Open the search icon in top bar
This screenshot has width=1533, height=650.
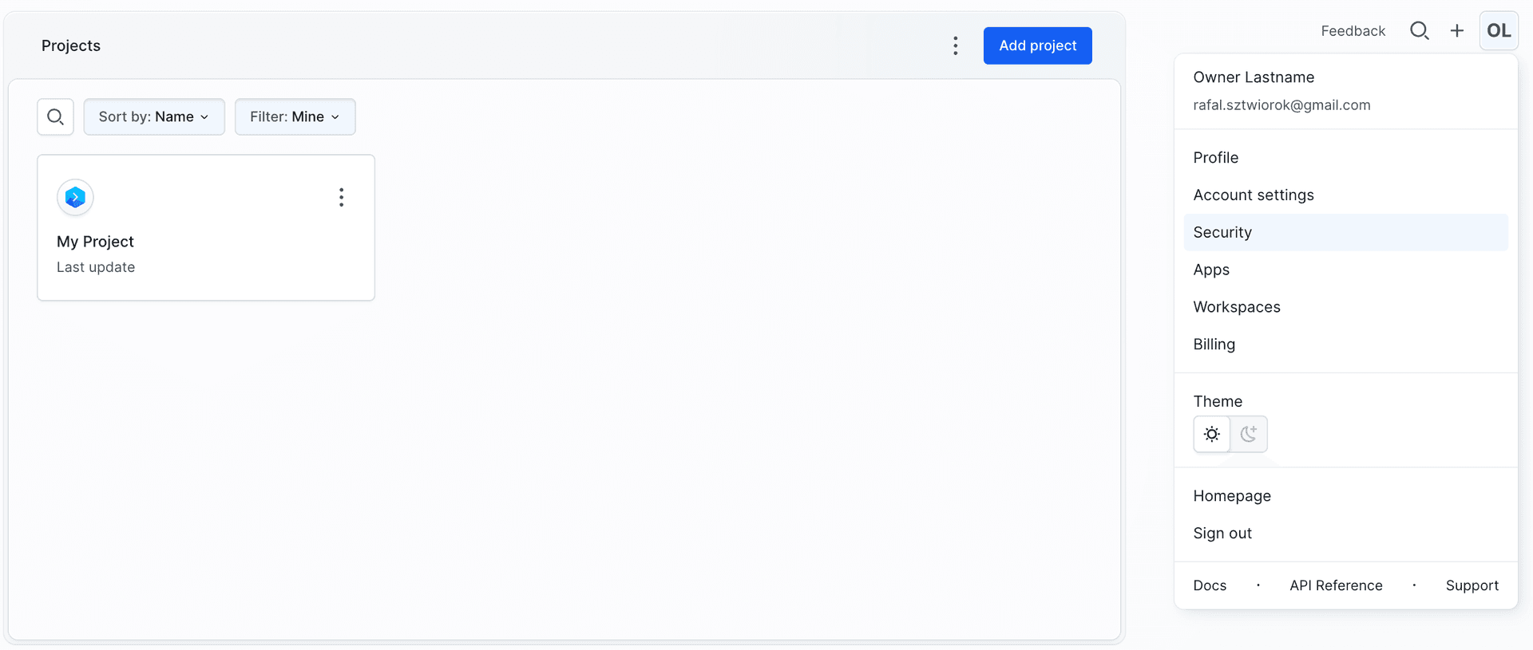point(1420,30)
